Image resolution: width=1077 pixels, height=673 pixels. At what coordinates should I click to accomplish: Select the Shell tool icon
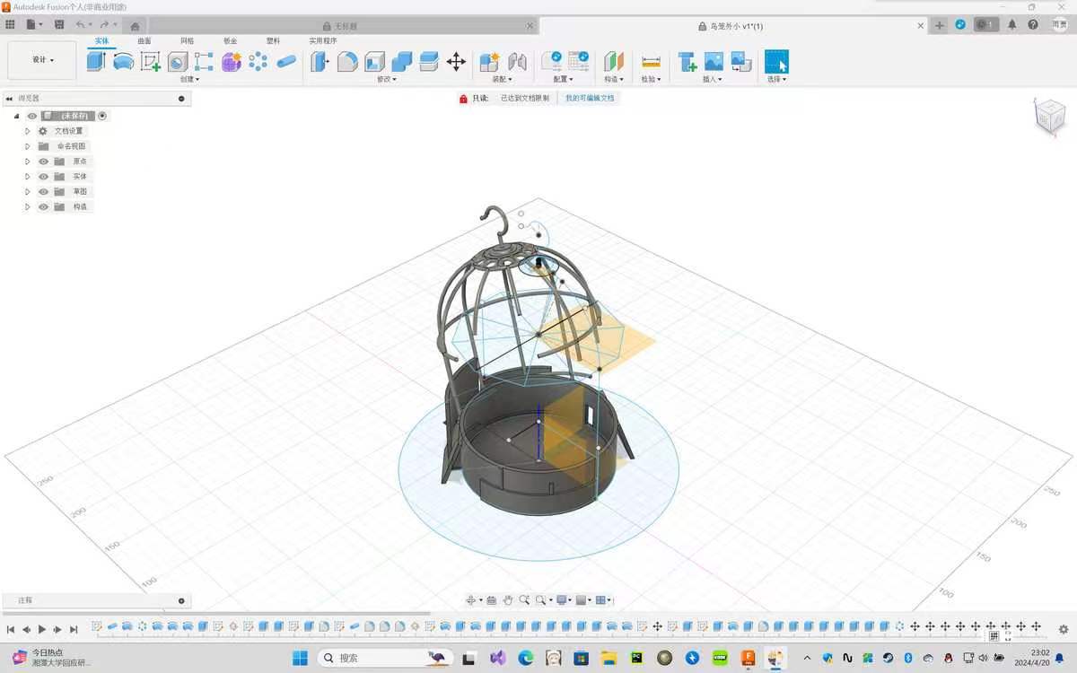(x=374, y=61)
